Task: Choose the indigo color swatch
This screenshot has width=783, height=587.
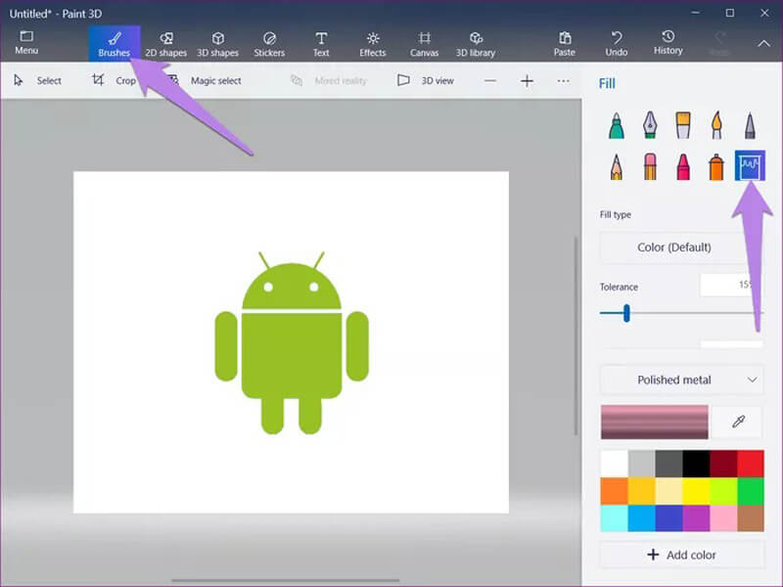Action: [668, 519]
